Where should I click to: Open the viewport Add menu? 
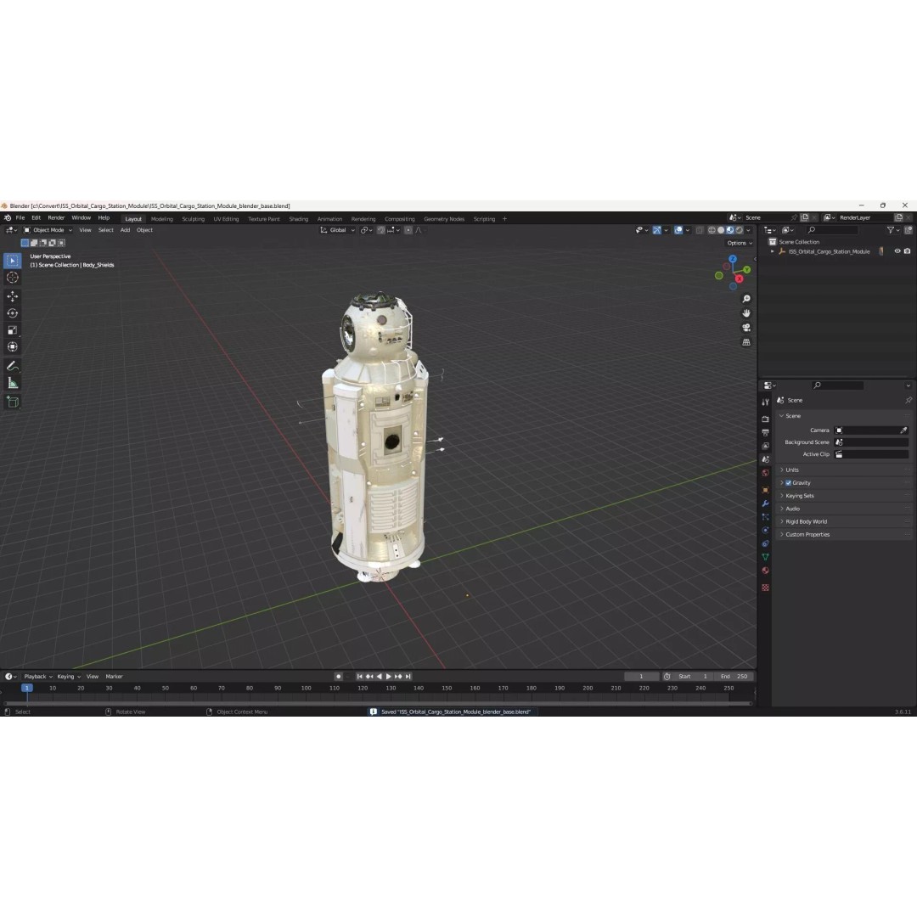125,230
